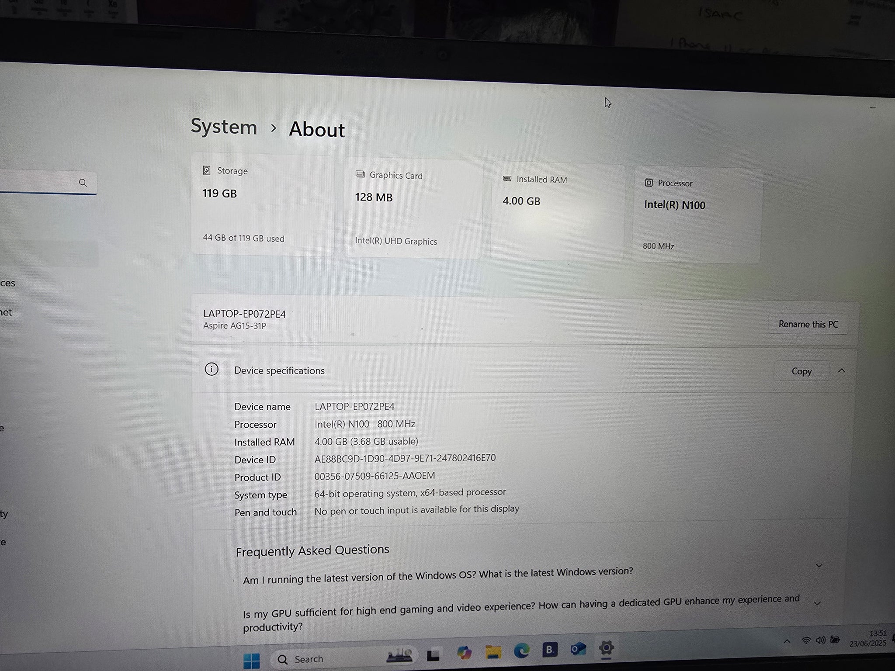Click the Device specifications info icon
Viewport: 895px width, 671px height.
coord(212,369)
